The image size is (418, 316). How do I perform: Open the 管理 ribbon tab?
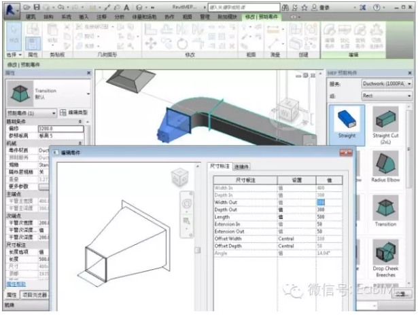(x=205, y=17)
